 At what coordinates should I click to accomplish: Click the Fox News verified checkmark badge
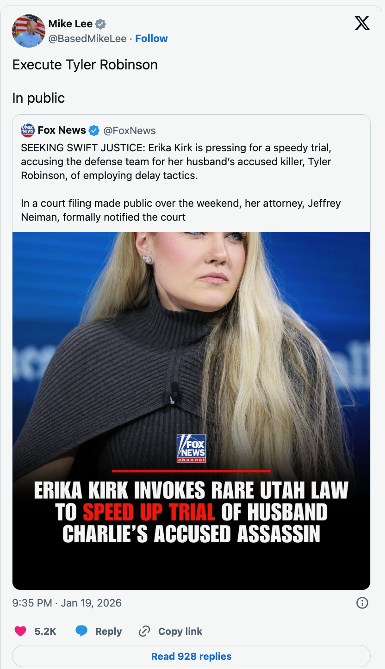[x=94, y=130]
